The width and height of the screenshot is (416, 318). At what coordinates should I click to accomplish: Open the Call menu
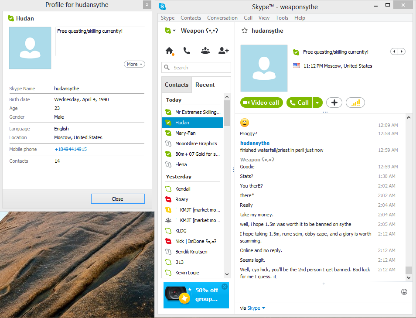pos(248,18)
